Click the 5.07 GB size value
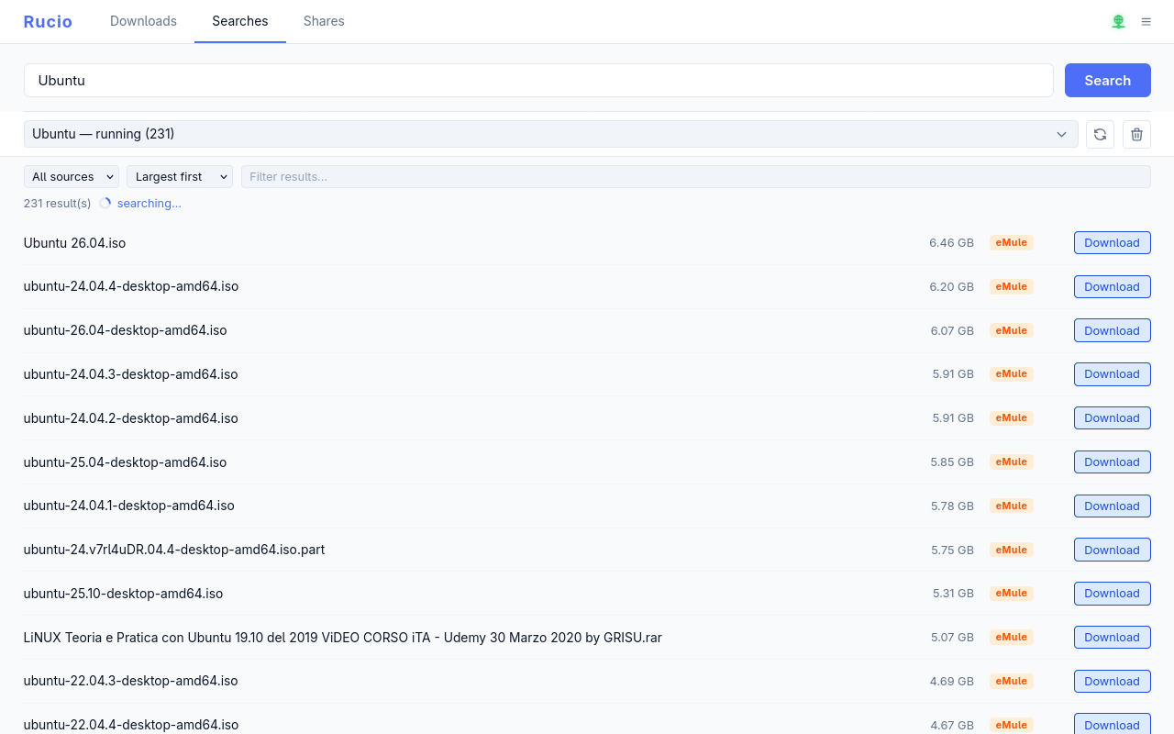This screenshot has height=734, width=1174. (x=952, y=637)
